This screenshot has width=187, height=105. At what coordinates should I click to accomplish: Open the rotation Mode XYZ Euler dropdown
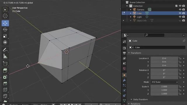pos(165,82)
